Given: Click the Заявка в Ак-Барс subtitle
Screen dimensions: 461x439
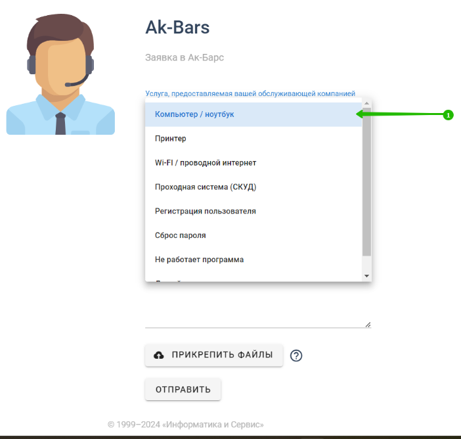Looking at the screenshot, I should [x=185, y=57].
